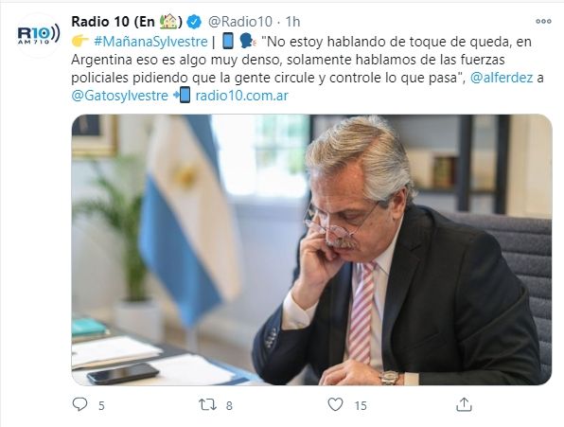Open the attached photo of man at desk
The image size is (564, 427).
point(311,250)
